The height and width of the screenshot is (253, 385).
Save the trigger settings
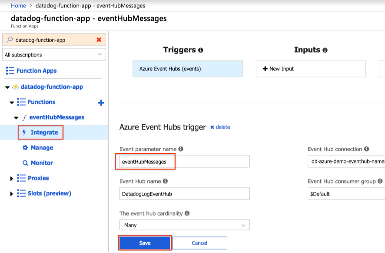[145, 243]
